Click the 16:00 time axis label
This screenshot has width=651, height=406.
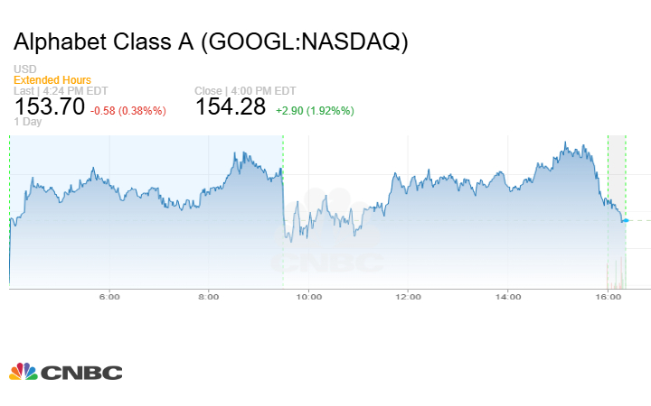609,296
